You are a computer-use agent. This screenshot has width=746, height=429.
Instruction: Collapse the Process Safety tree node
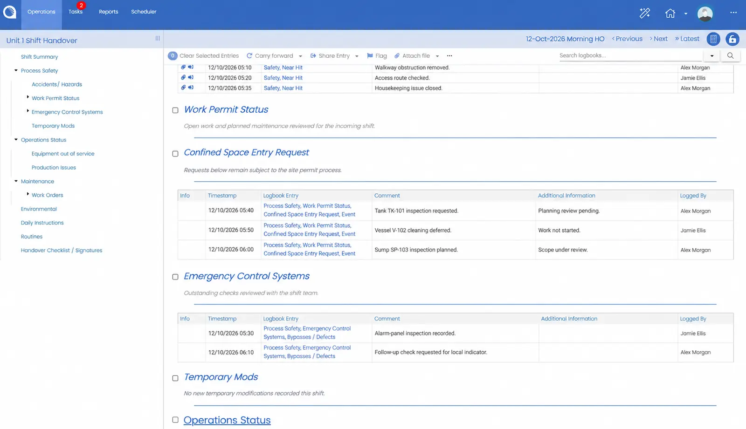[x=16, y=70]
